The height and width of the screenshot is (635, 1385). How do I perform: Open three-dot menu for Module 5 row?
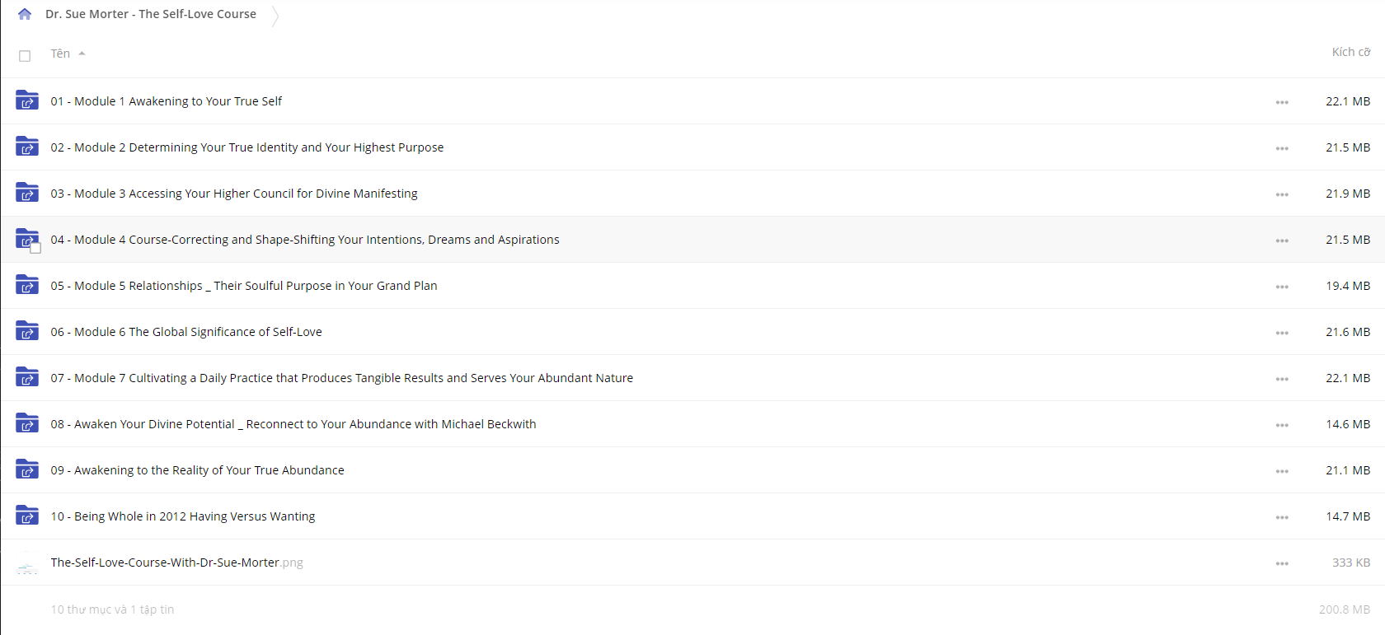pyautogui.click(x=1282, y=287)
